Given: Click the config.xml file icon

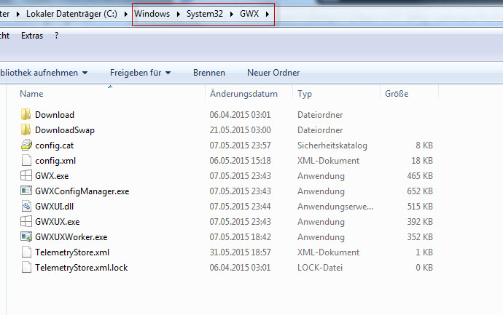Looking at the screenshot, I should (x=26, y=160).
